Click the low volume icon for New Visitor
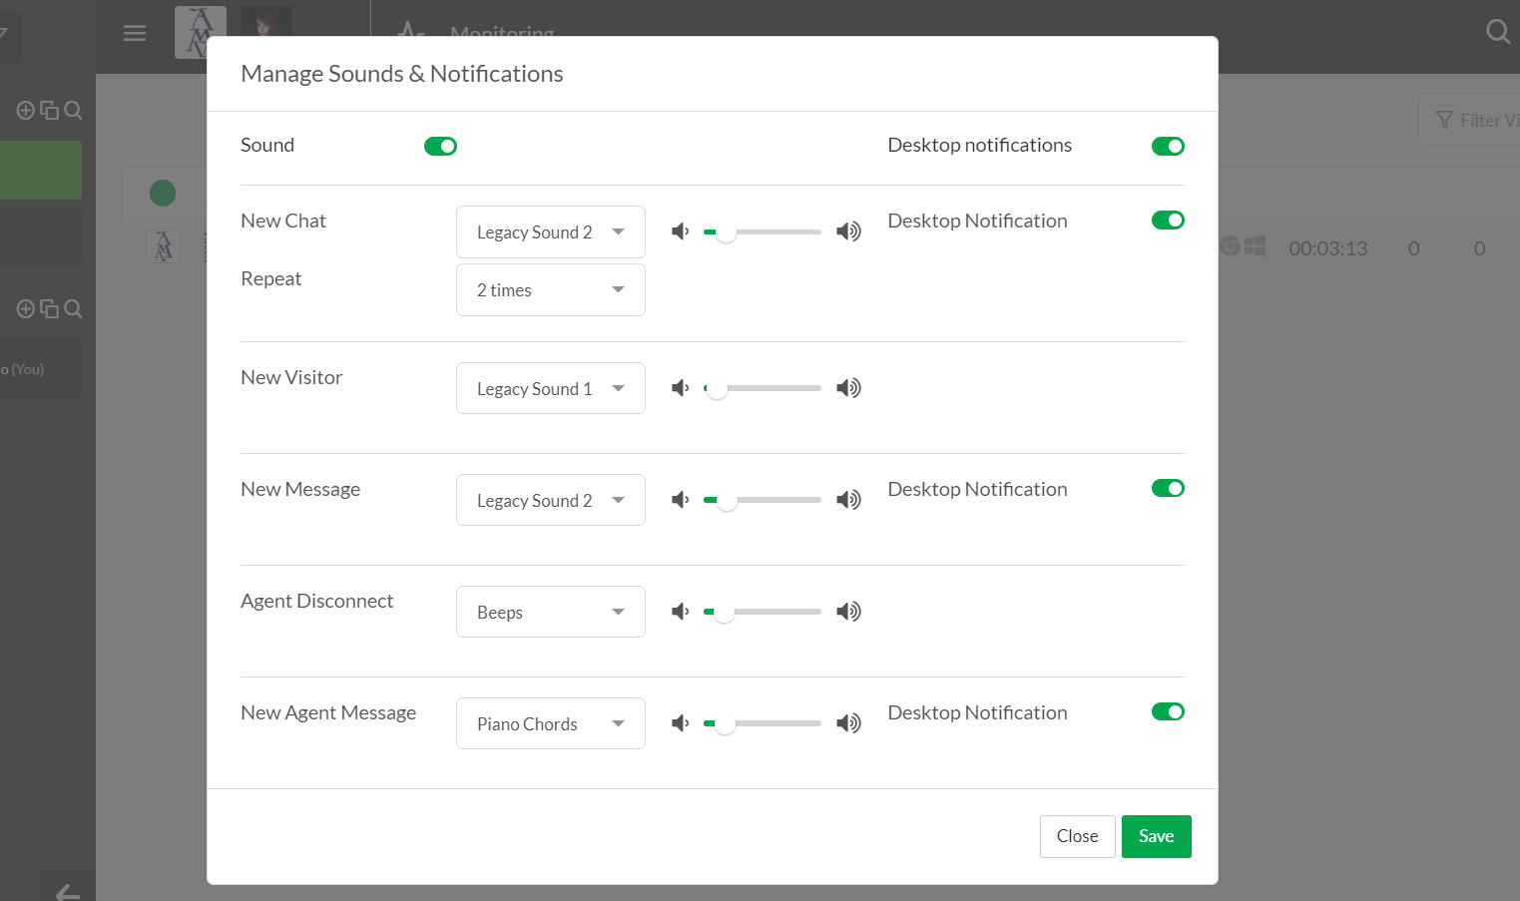 [x=680, y=388]
